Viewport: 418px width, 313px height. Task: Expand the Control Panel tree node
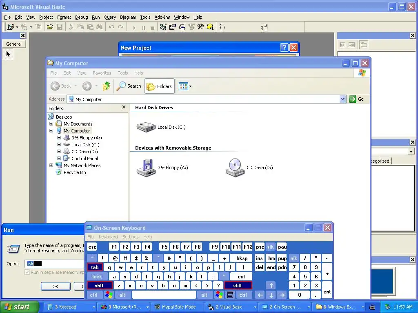59,159
